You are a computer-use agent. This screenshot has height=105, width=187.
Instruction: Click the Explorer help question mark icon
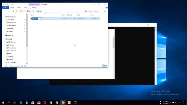click(x=107, y=8)
